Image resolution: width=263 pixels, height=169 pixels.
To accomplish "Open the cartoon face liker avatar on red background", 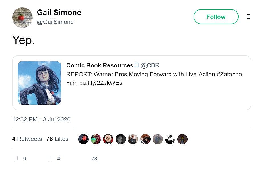I will click(x=108, y=139).
